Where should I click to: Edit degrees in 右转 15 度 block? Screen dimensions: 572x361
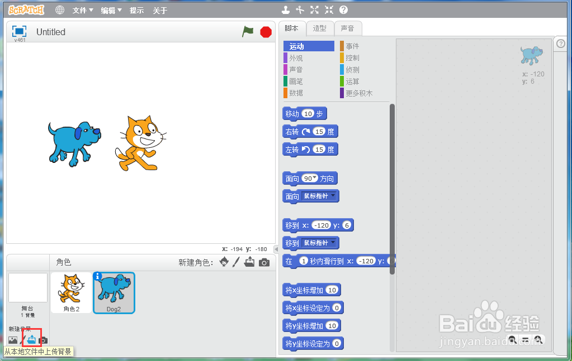click(x=319, y=131)
